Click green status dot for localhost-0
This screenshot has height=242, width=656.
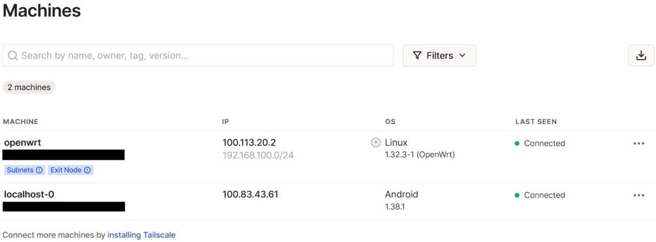point(517,195)
